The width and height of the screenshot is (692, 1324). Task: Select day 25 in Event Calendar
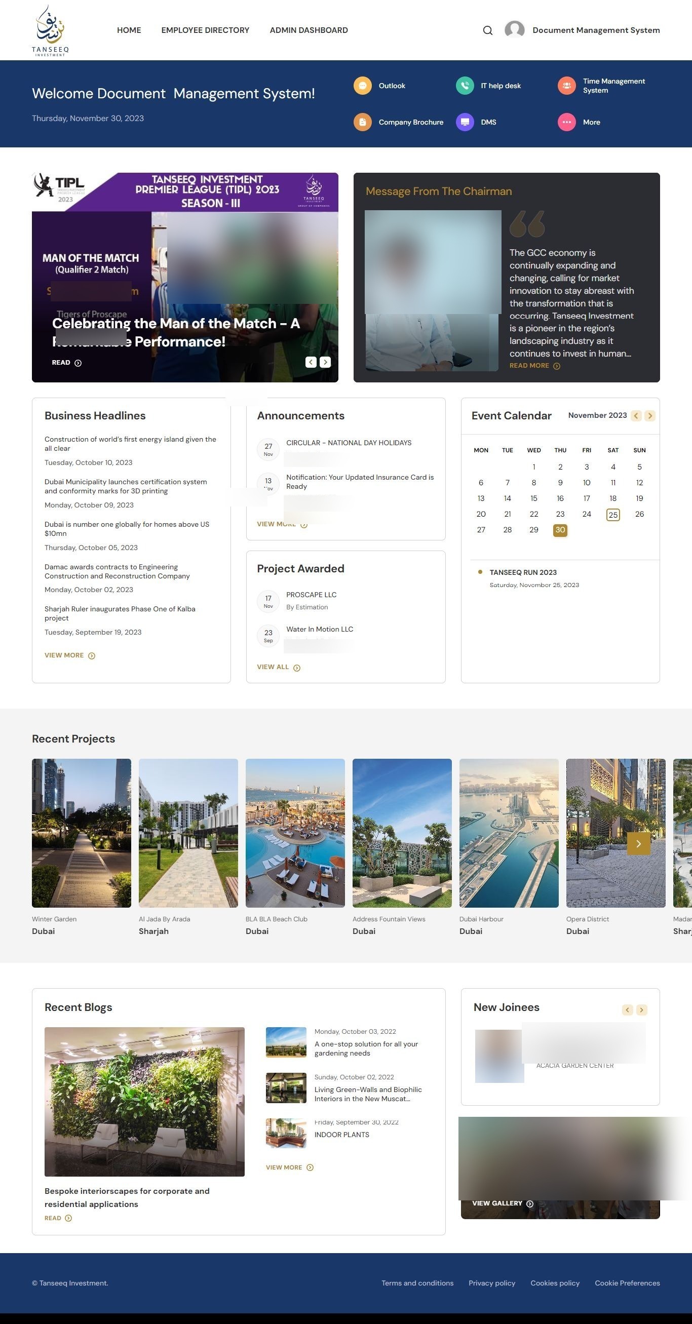pos(613,515)
